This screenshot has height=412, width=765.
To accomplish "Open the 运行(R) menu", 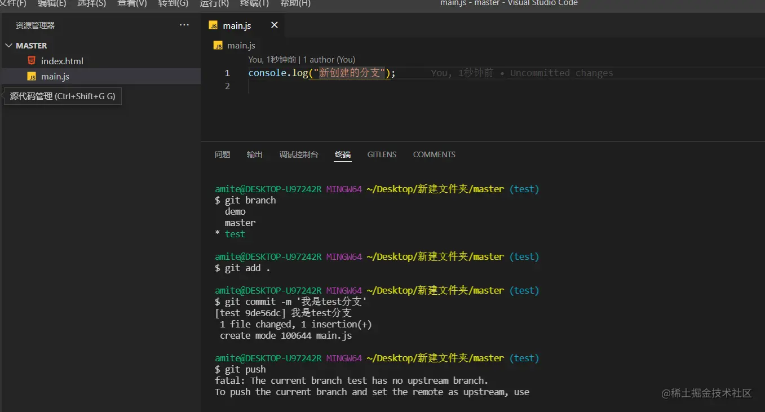I will 213,4.
